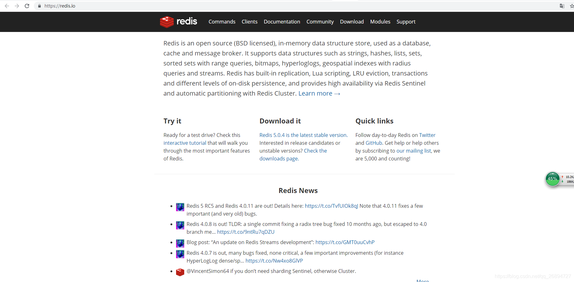Open link https://t.co/Nw4xo8GlVP
Image resolution: width=574 pixels, height=282 pixels.
pyautogui.click(x=274, y=261)
